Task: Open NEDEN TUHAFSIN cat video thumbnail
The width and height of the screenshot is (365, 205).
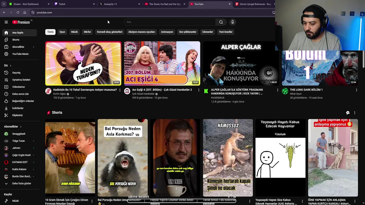Action: 83,63
